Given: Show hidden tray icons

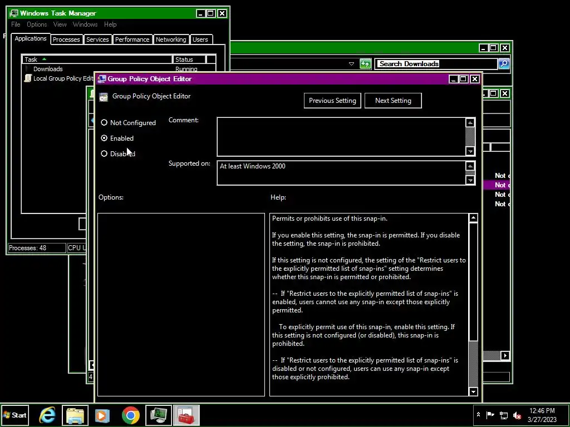Looking at the screenshot, I should pyautogui.click(x=478, y=415).
